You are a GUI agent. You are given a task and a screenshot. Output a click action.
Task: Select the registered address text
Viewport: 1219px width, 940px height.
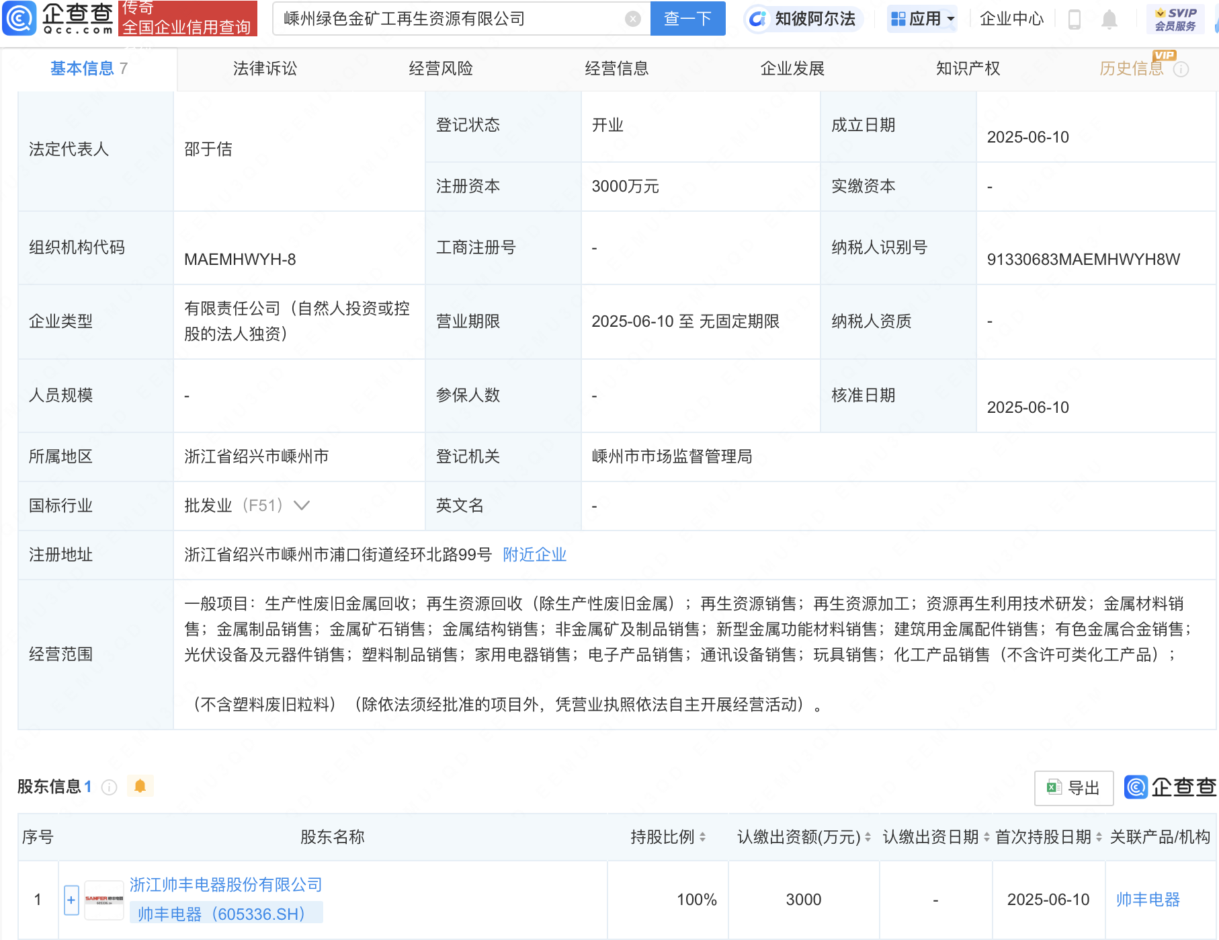(338, 555)
